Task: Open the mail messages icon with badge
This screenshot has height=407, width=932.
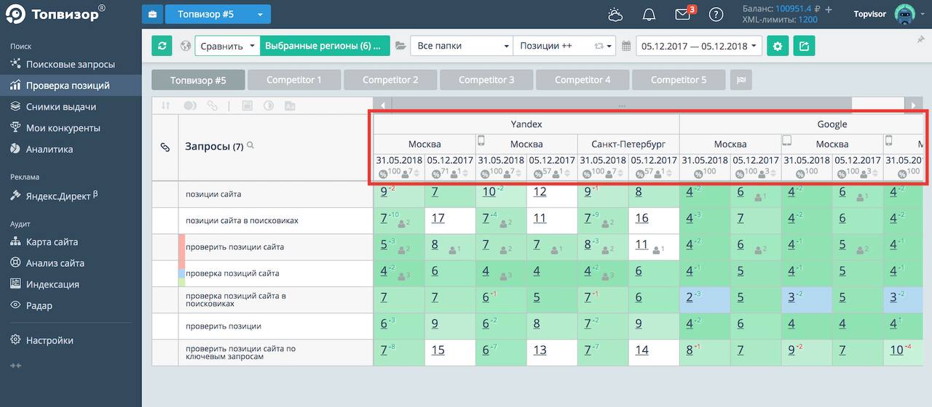Action: tap(683, 14)
